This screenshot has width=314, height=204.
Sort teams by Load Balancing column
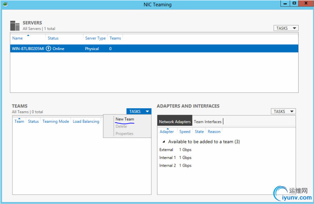coord(86,121)
